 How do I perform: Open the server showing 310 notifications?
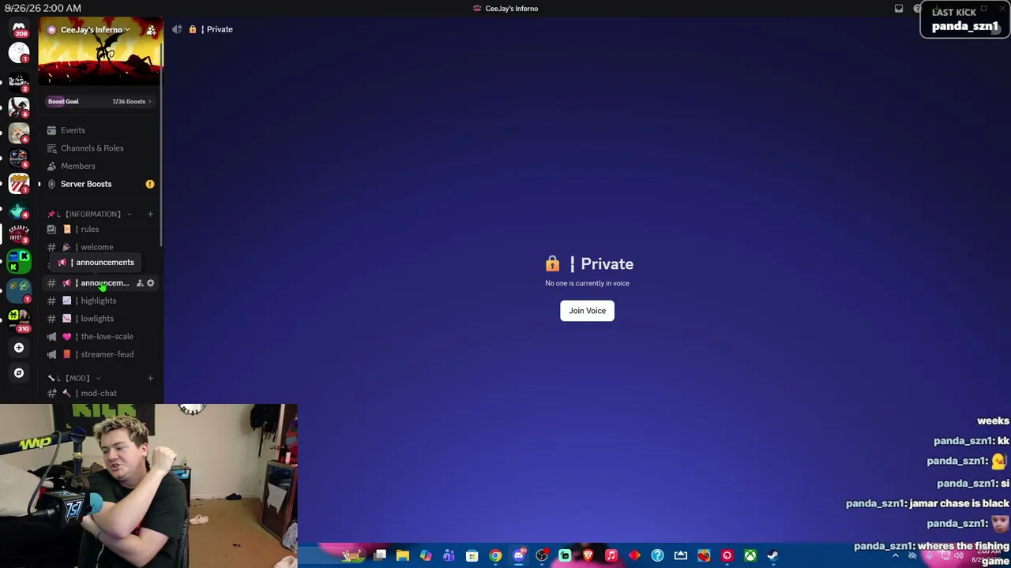pyautogui.click(x=19, y=319)
